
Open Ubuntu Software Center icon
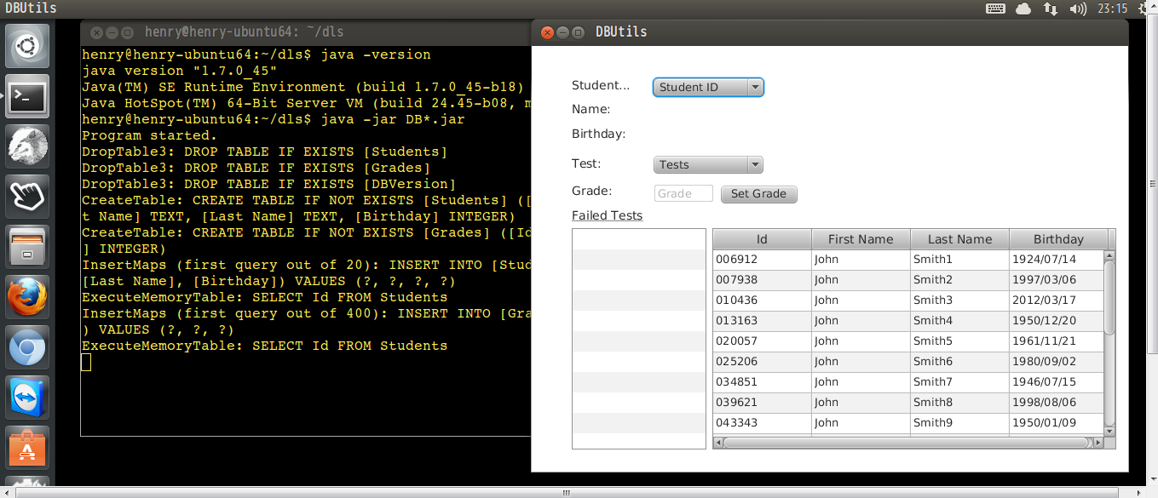[28, 448]
